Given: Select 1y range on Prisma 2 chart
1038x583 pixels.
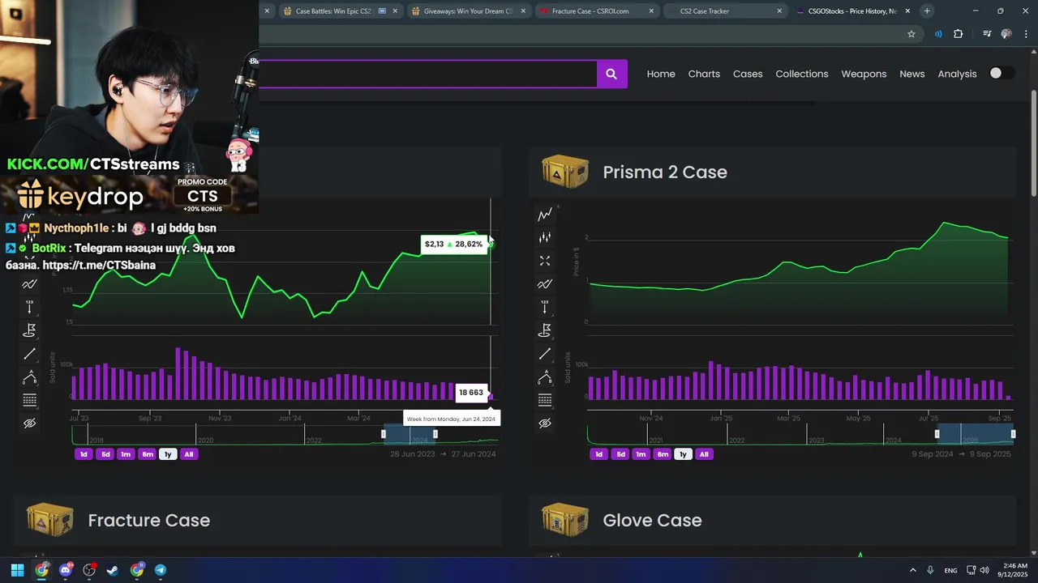Looking at the screenshot, I should 683,454.
